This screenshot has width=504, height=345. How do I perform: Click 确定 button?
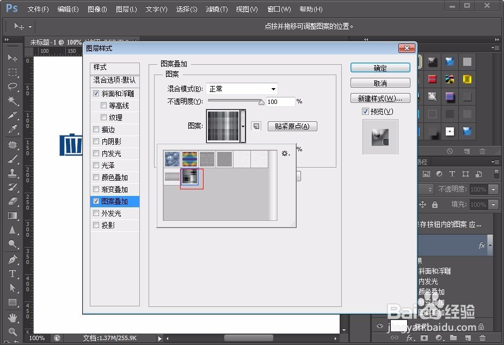click(380, 68)
